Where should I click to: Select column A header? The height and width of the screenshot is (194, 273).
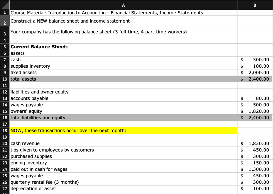coord(123,5)
